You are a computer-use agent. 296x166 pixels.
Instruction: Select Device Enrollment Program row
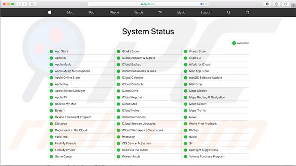coord(81,117)
